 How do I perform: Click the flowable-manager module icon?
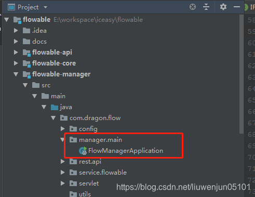(x=26, y=74)
